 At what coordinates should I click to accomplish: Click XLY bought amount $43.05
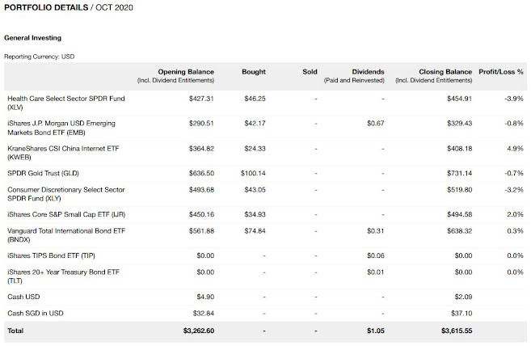point(255,190)
